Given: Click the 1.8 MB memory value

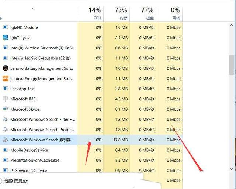Looking at the screenshot, I should (121, 130).
